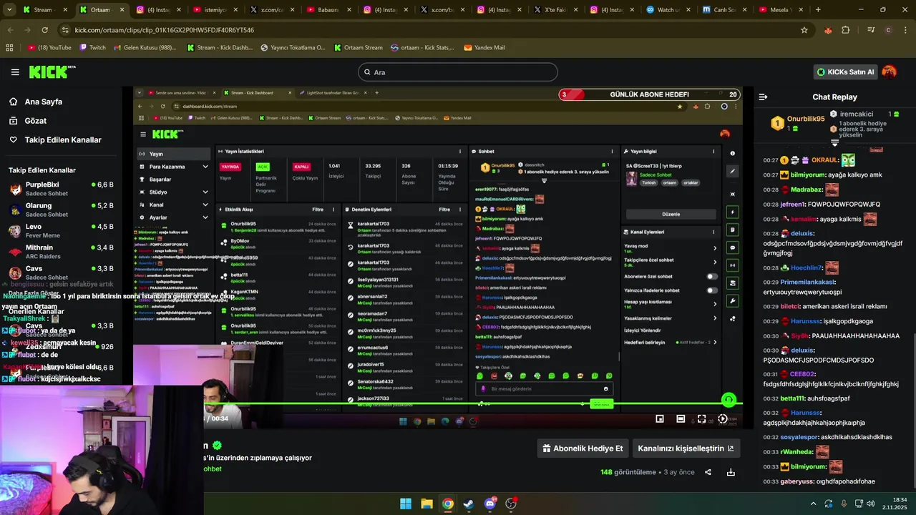Collapse the Chat Replay panel
This screenshot has width=916, height=515.
point(763,97)
